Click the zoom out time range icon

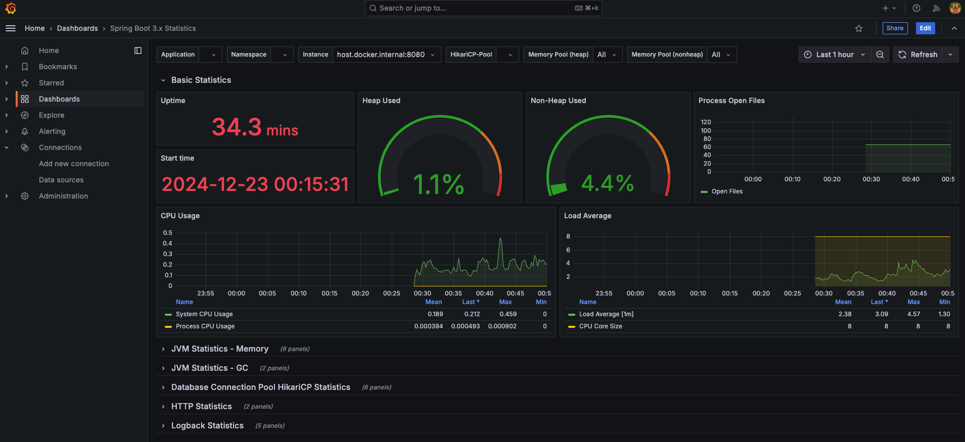pos(880,55)
